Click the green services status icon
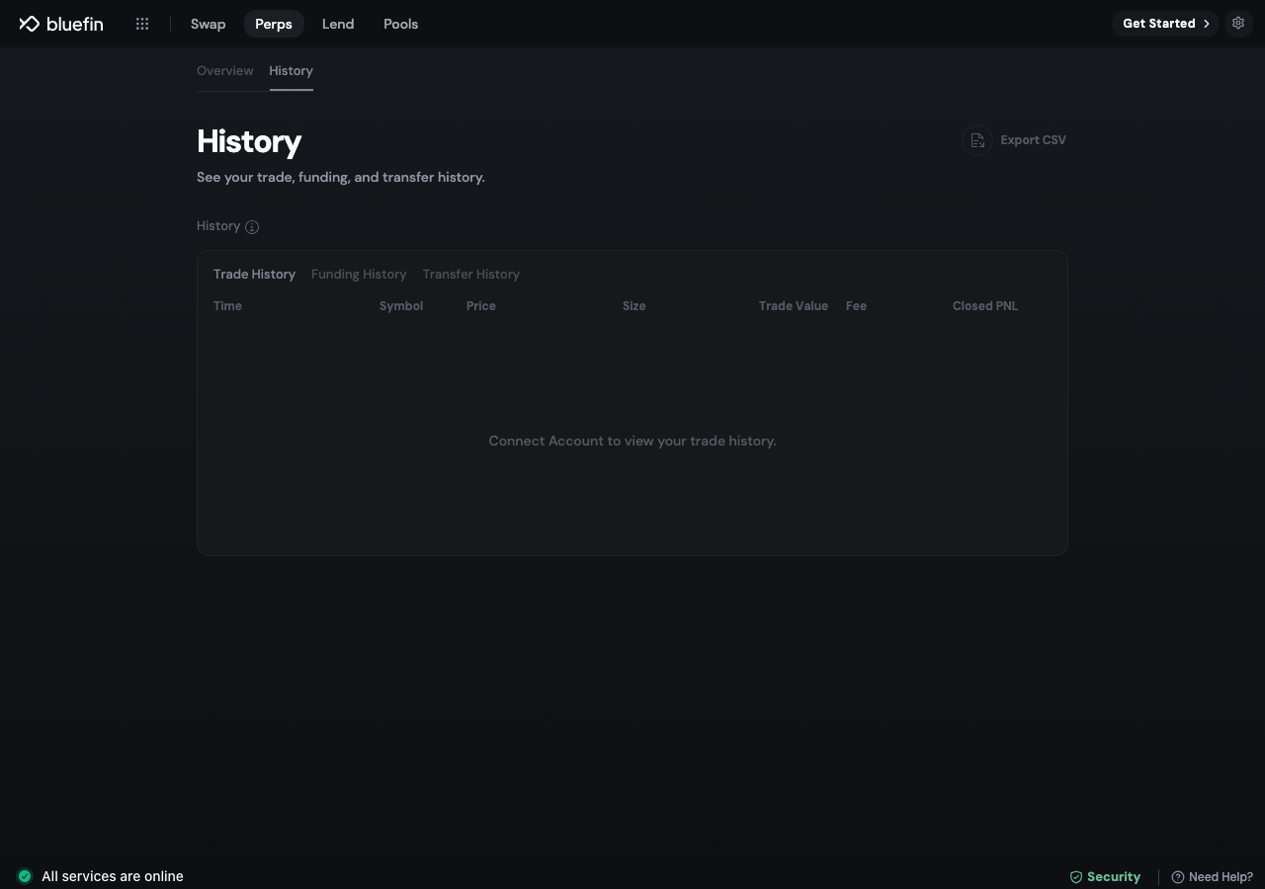Screen dimensions: 1265x889 pyautogui.click(x=25, y=876)
